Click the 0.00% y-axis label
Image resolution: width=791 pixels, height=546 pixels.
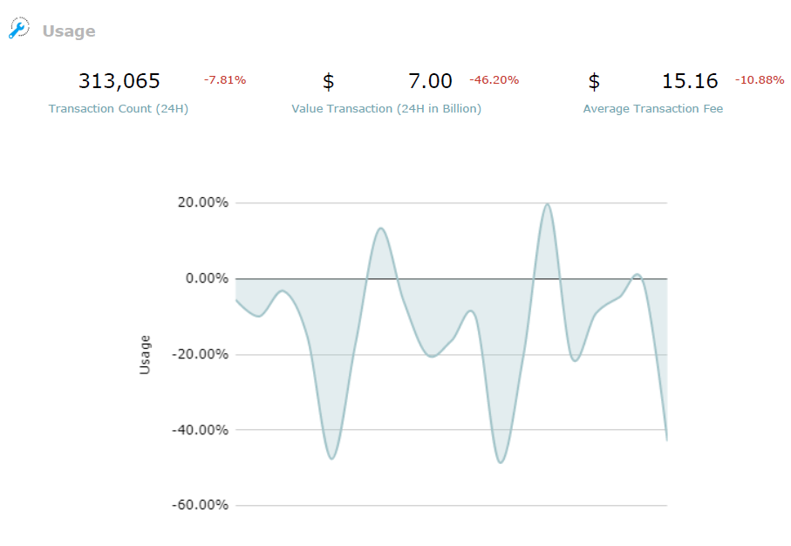[207, 278]
